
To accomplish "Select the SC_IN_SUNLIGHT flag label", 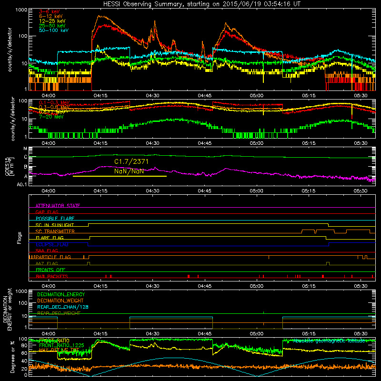I will pos(55,225).
